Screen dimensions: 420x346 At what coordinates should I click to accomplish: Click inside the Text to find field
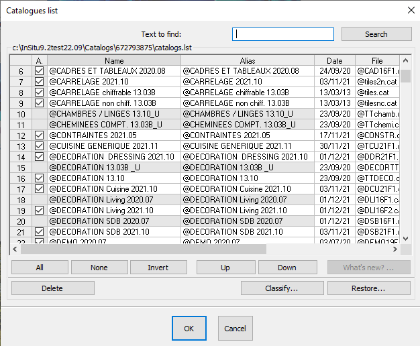pyautogui.click(x=283, y=34)
